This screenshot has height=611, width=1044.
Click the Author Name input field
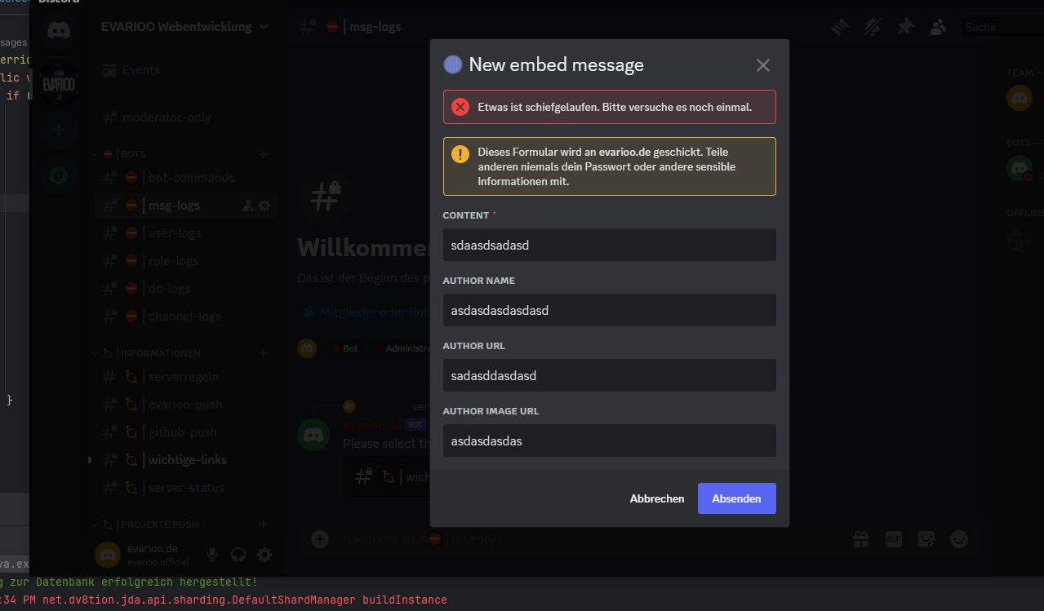point(609,310)
